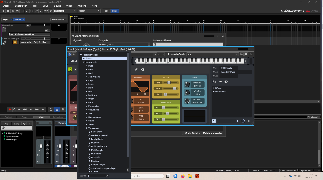Expand Instruments in the MuLab browser panel
The width and height of the screenshot is (323, 180).
[214, 91]
